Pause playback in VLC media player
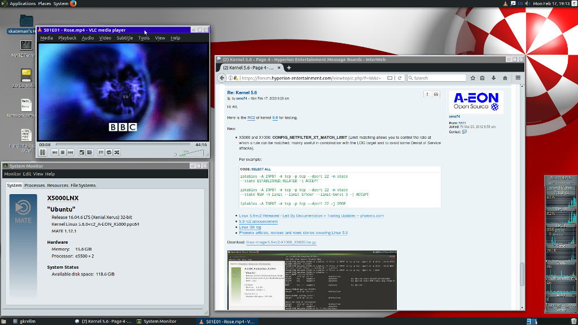The height and width of the screenshot is (325, 578). 43,152
